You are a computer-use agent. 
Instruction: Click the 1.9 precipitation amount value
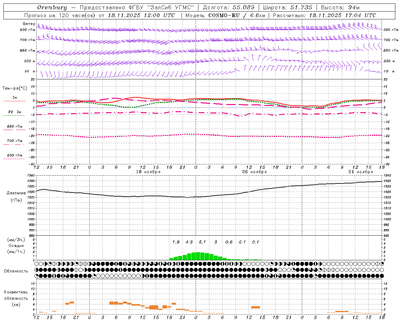tap(176, 242)
